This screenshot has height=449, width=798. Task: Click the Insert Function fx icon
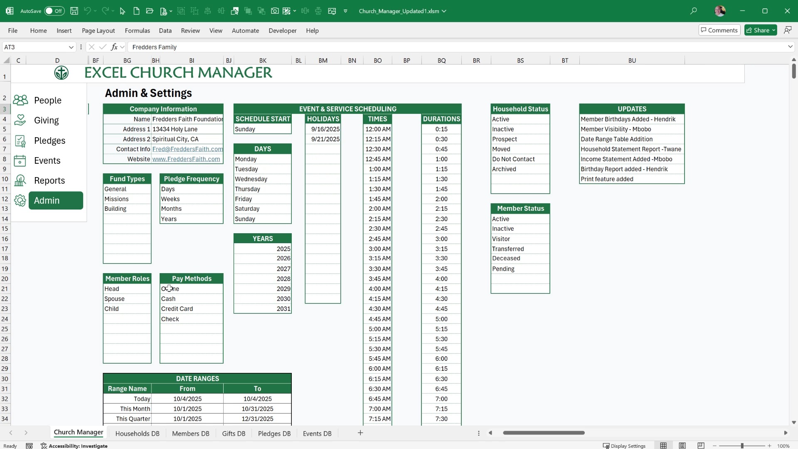pos(114,47)
